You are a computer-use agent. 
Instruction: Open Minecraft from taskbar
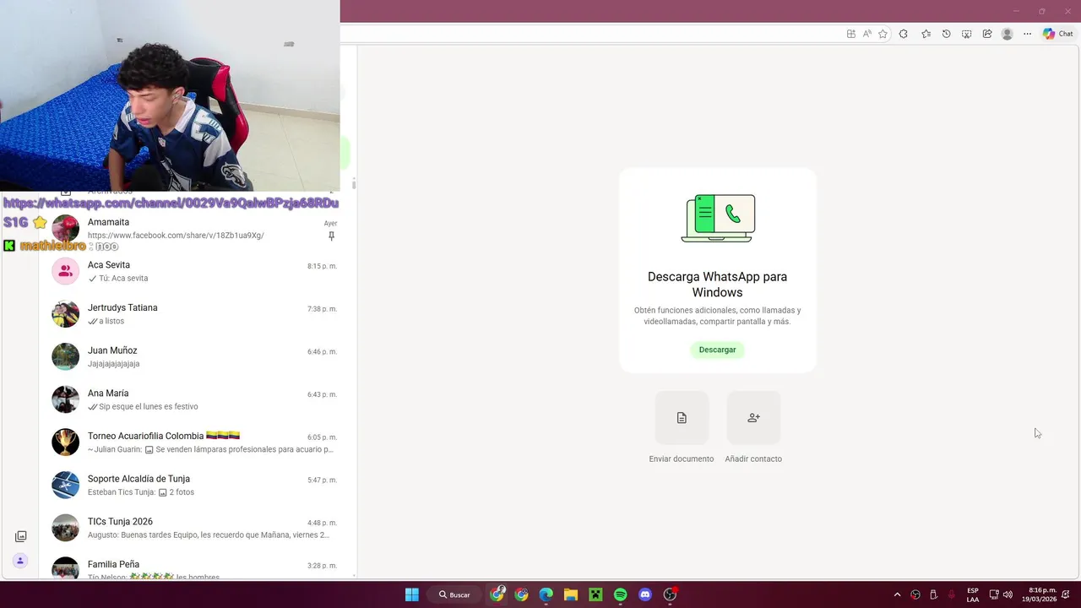(x=595, y=594)
